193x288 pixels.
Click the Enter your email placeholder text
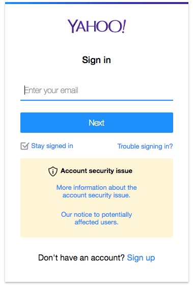point(51,91)
